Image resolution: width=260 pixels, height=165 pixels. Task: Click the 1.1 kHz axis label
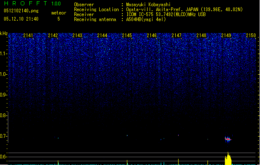[x=3, y=54]
